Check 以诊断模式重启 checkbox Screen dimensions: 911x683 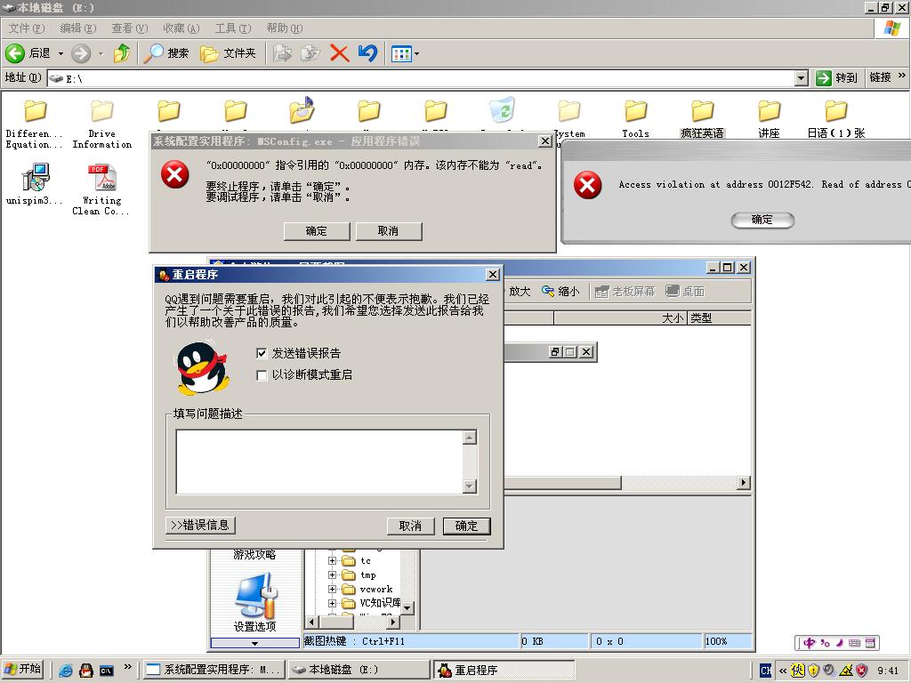(x=262, y=375)
